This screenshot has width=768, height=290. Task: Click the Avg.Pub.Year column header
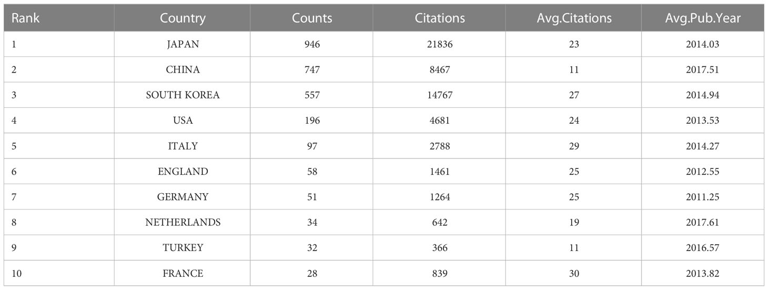[702, 18]
